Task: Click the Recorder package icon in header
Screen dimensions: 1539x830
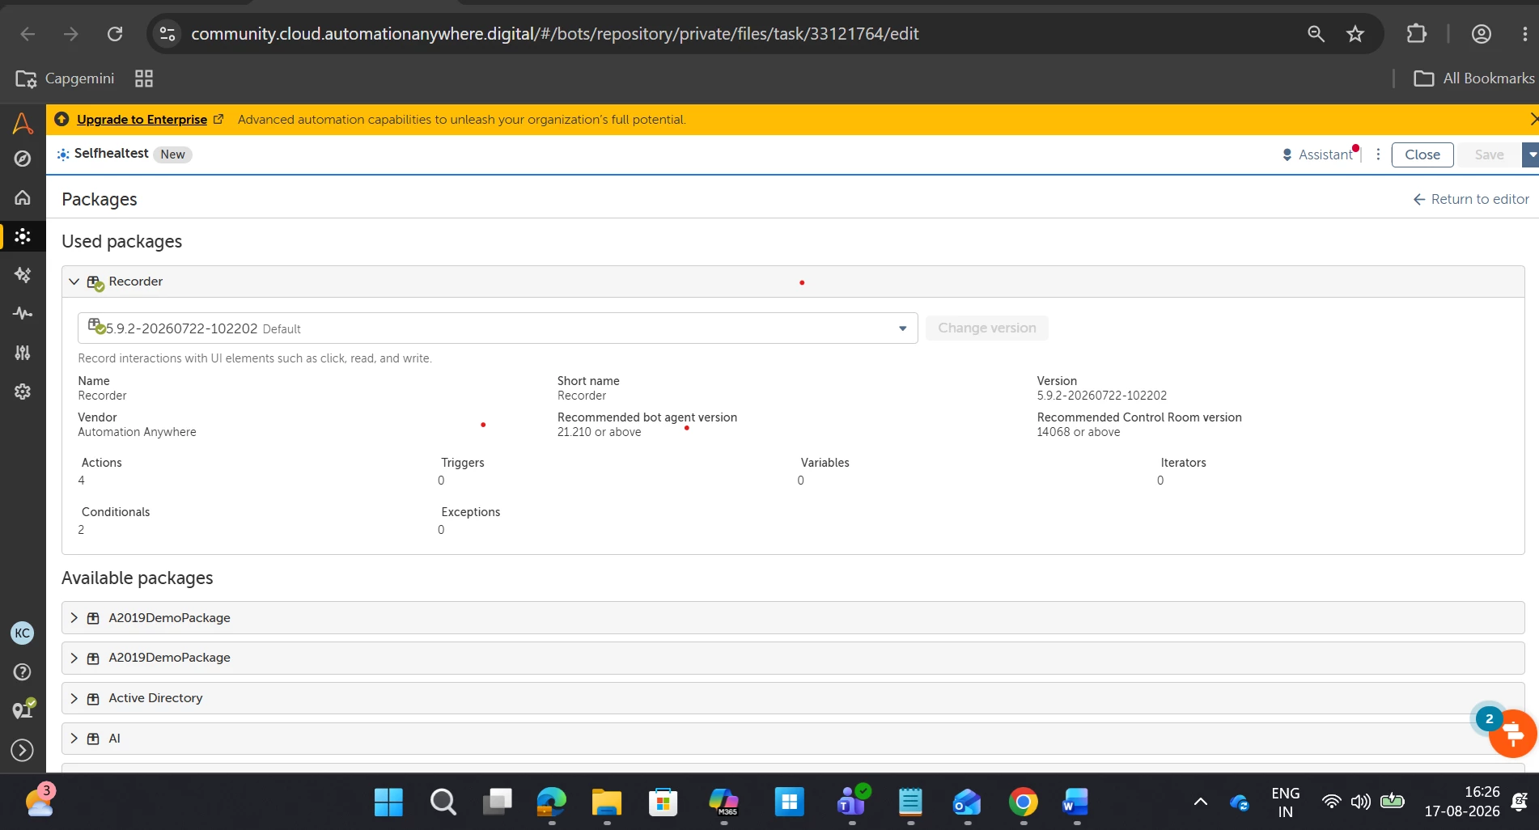Action: point(95,282)
